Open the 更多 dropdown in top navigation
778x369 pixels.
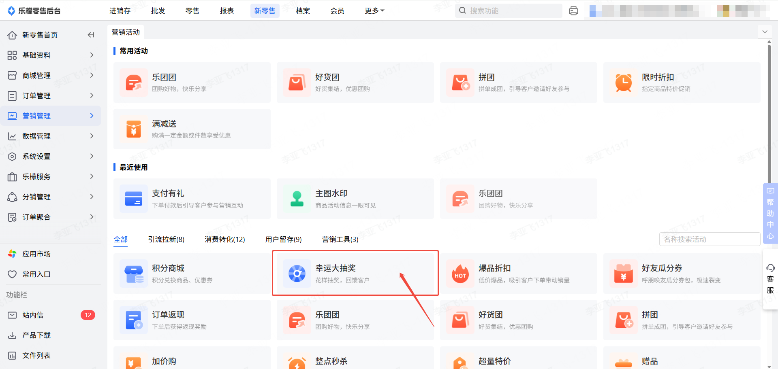(x=374, y=11)
